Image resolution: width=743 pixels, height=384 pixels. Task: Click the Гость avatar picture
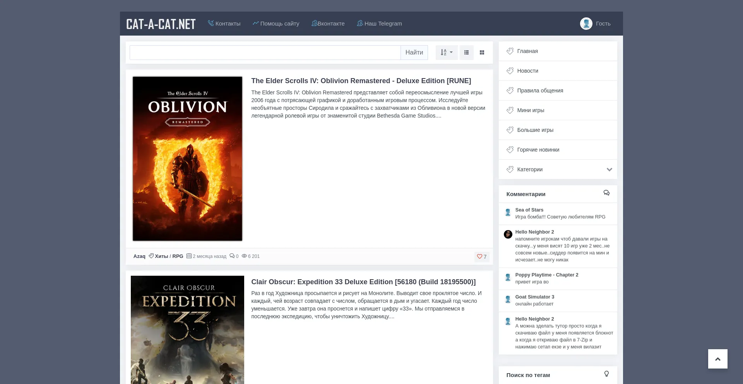586,24
